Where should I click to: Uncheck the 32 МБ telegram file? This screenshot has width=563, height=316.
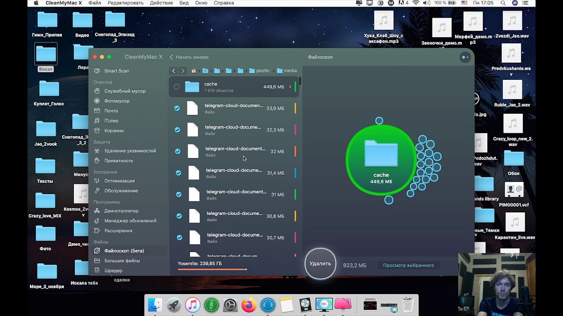(x=178, y=151)
